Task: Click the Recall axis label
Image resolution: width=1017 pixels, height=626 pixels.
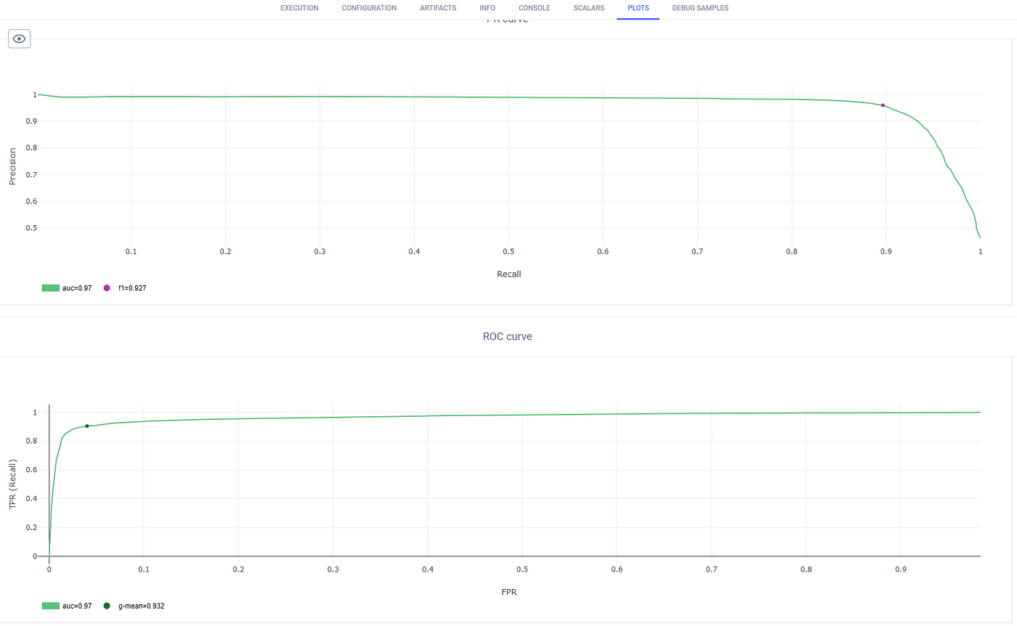Action: [x=509, y=275]
